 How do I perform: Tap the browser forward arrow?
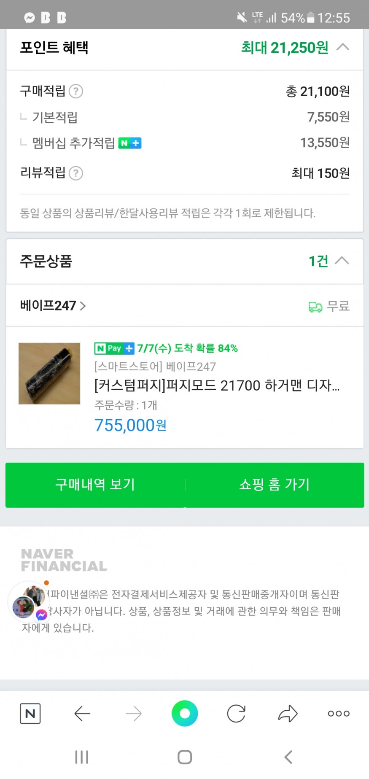click(x=134, y=714)
